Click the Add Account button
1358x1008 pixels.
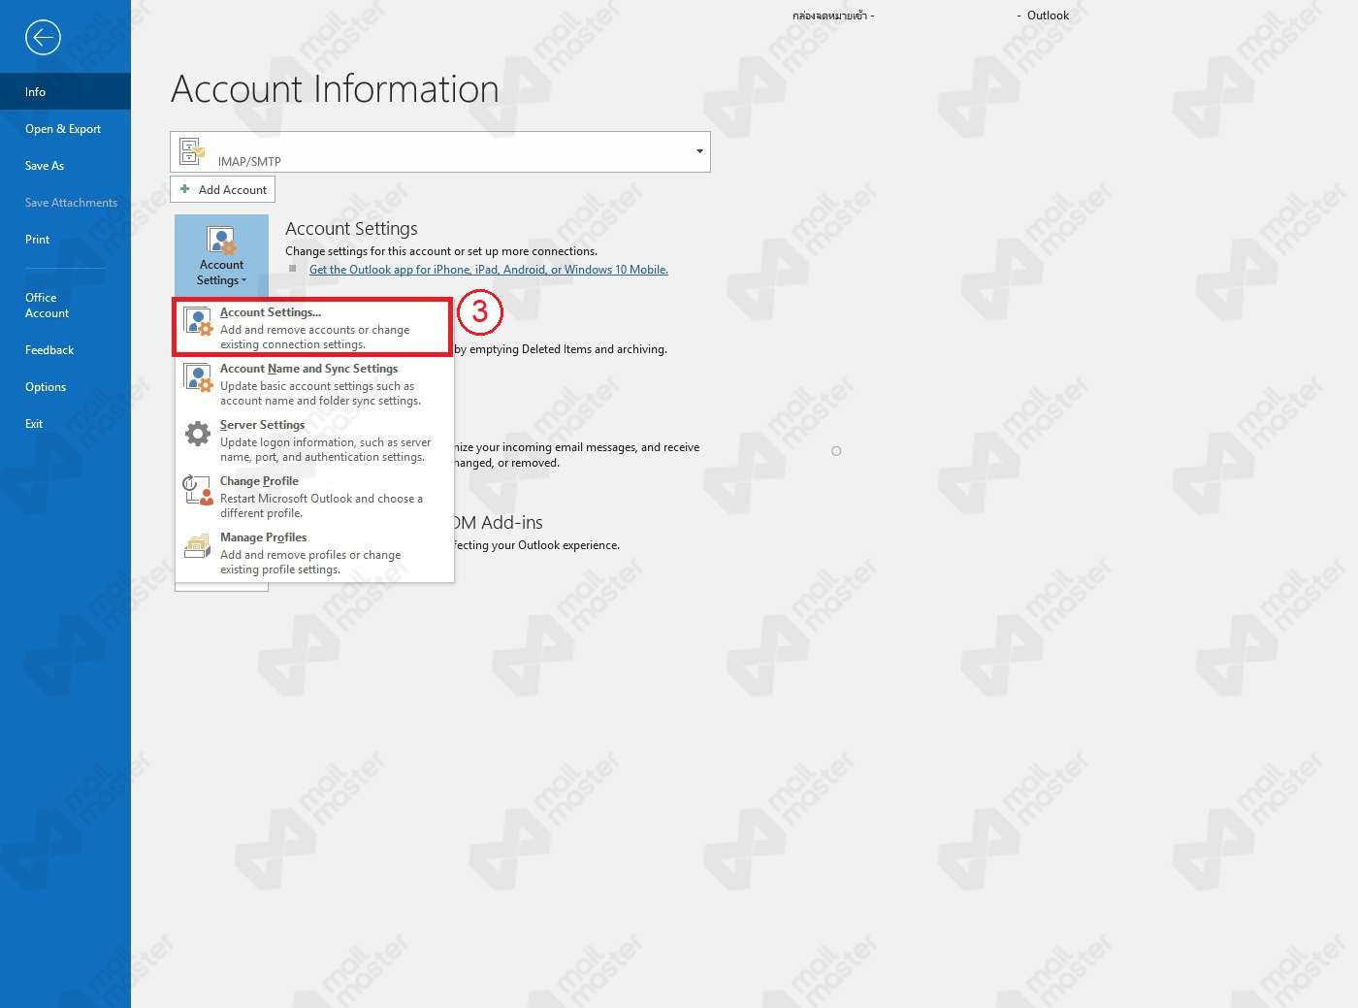coord(222,189)
